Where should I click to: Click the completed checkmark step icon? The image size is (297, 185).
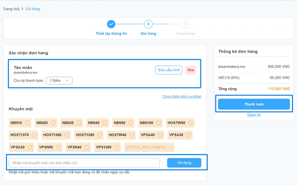click(x=111, y=24)
